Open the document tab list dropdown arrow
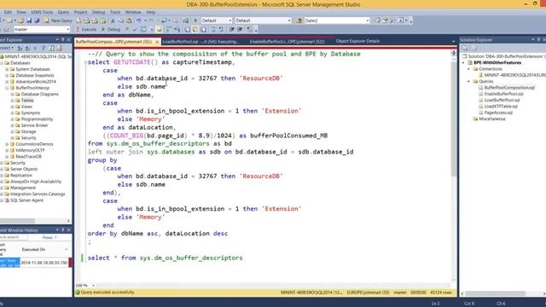Image resolution: width=546 pixels, height=307 pixels. pyautogui.click(x=453, y=42)
